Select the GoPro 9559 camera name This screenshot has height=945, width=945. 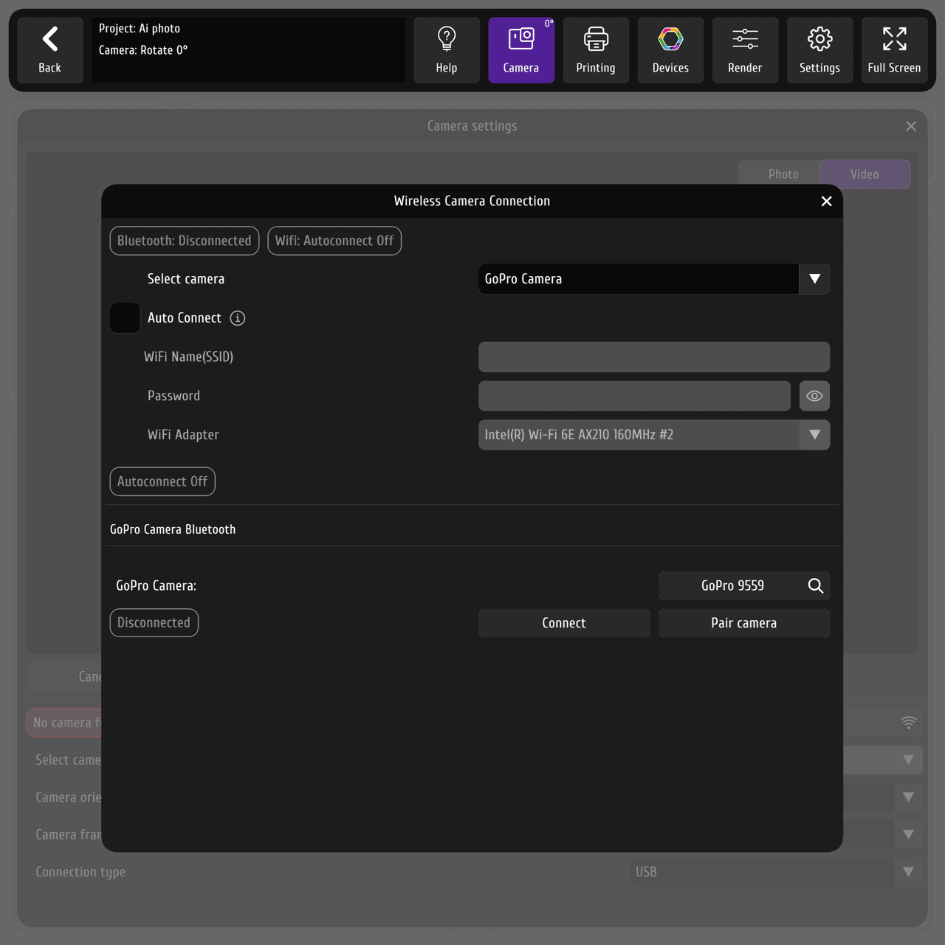[732, 585]
